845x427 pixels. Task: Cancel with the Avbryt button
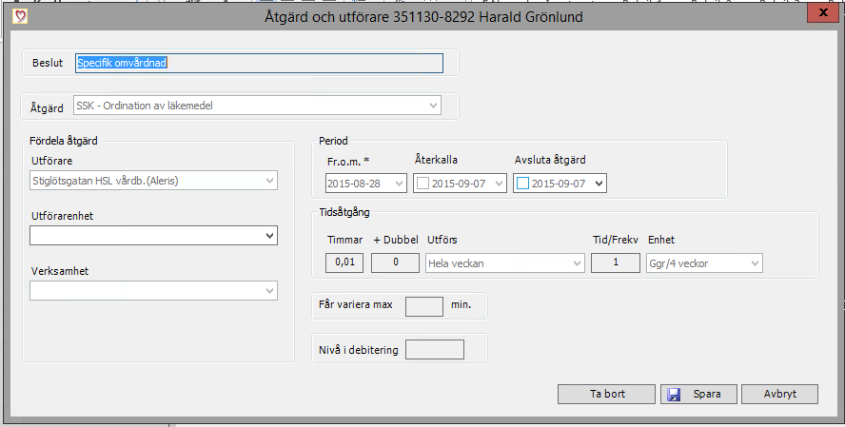tap(779, 394)
